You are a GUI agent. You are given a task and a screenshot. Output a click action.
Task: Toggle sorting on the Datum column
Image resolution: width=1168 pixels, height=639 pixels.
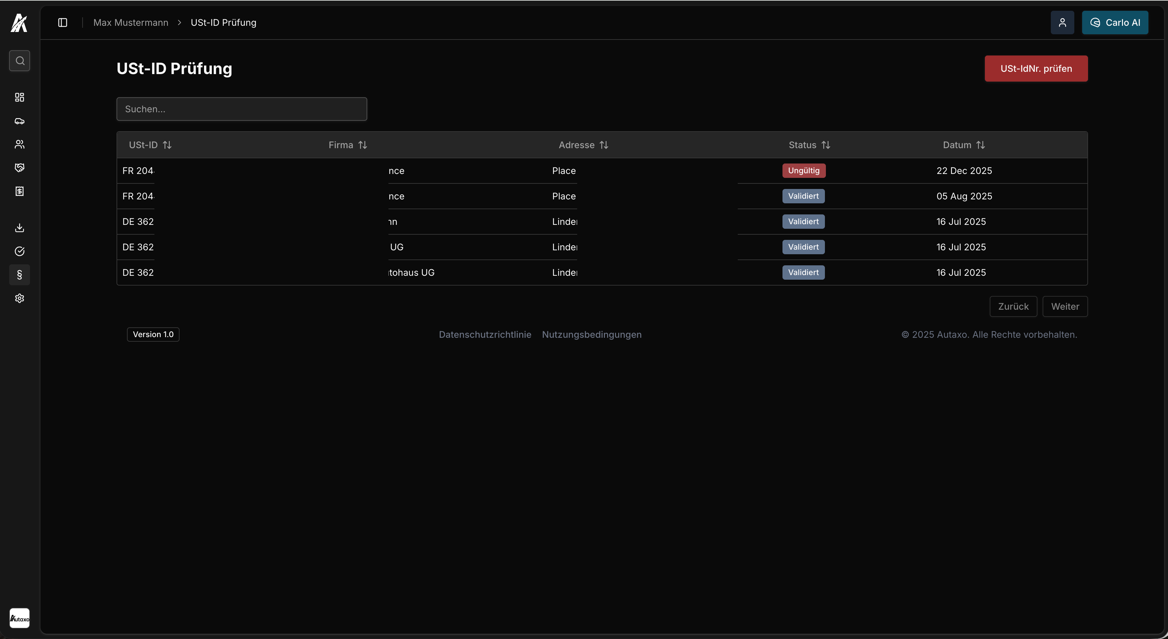pos(981,145)
